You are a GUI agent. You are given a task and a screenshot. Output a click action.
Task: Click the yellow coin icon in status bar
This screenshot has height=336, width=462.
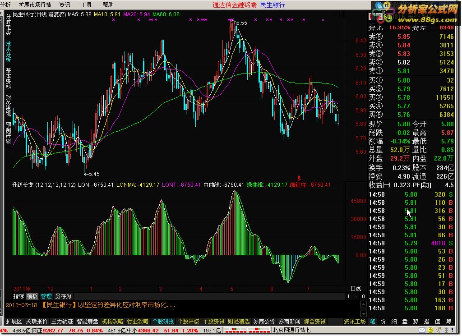430,331
